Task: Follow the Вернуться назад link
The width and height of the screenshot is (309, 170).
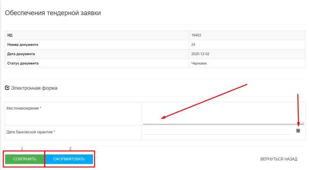Action: click(x=278, y=159)
